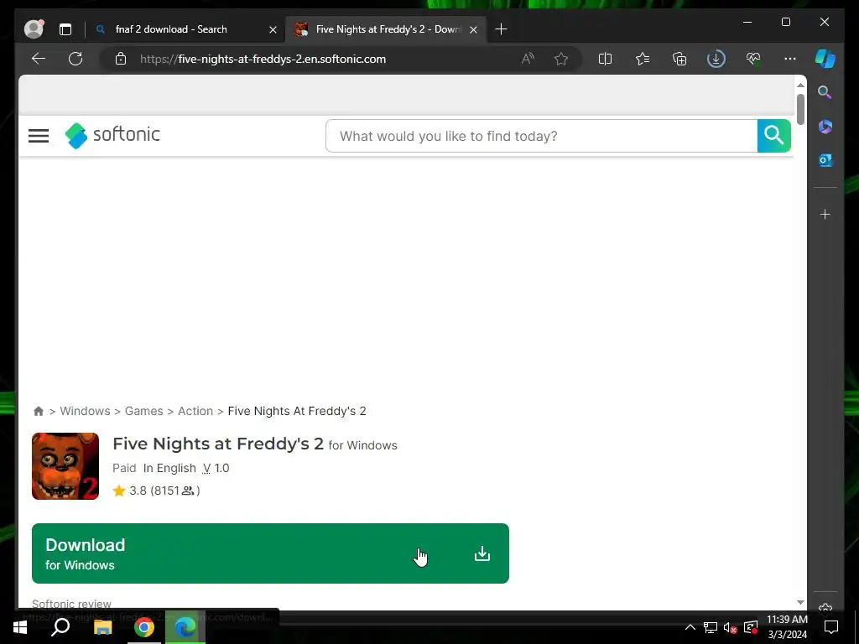
Task: Go back to the previous page
Action: 39,59
